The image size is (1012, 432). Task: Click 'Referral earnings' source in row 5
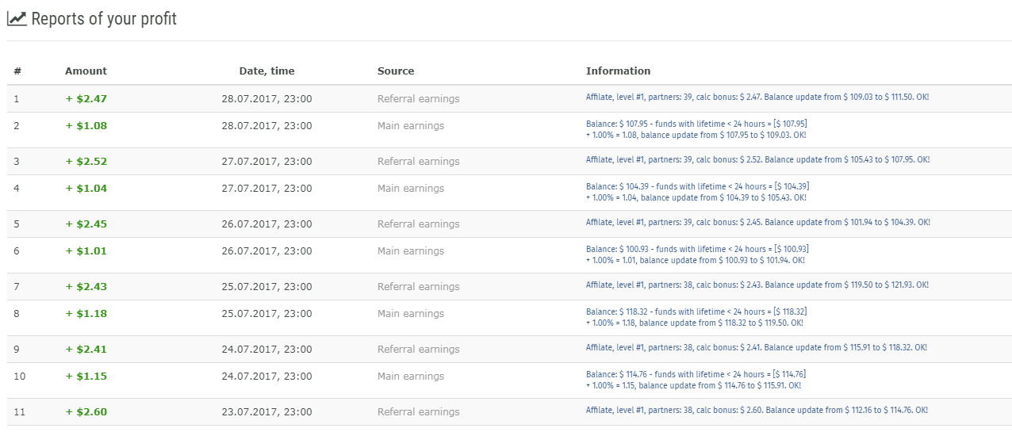418,224
